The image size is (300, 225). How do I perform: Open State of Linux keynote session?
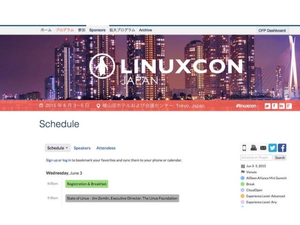click(122, 198)
